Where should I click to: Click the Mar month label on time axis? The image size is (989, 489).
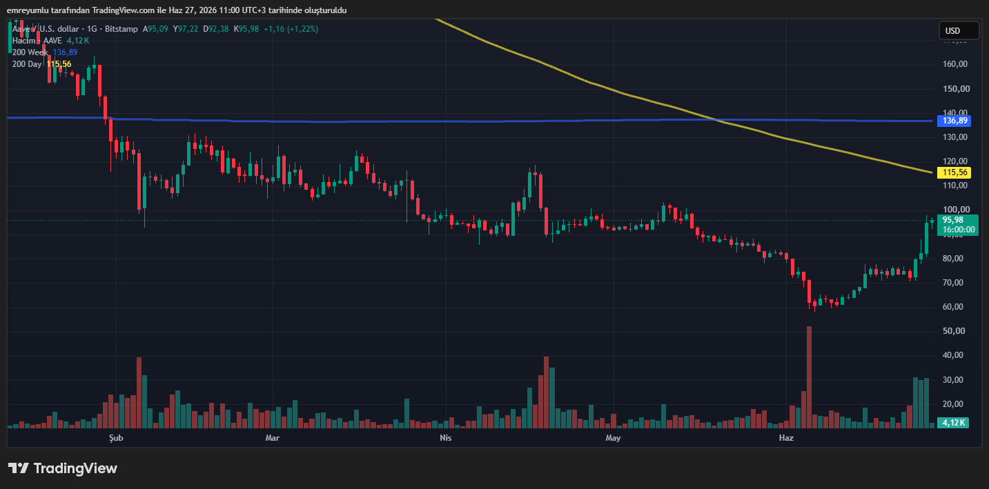pos(273,438)
